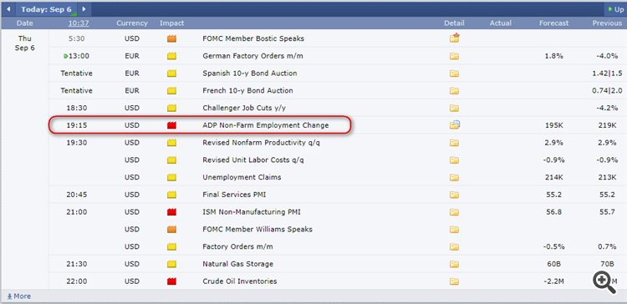Click red impact icon for Crude Oil Inventories
Image resolution: width=627 pixels, height=304 pixels.
pos(171,281)
